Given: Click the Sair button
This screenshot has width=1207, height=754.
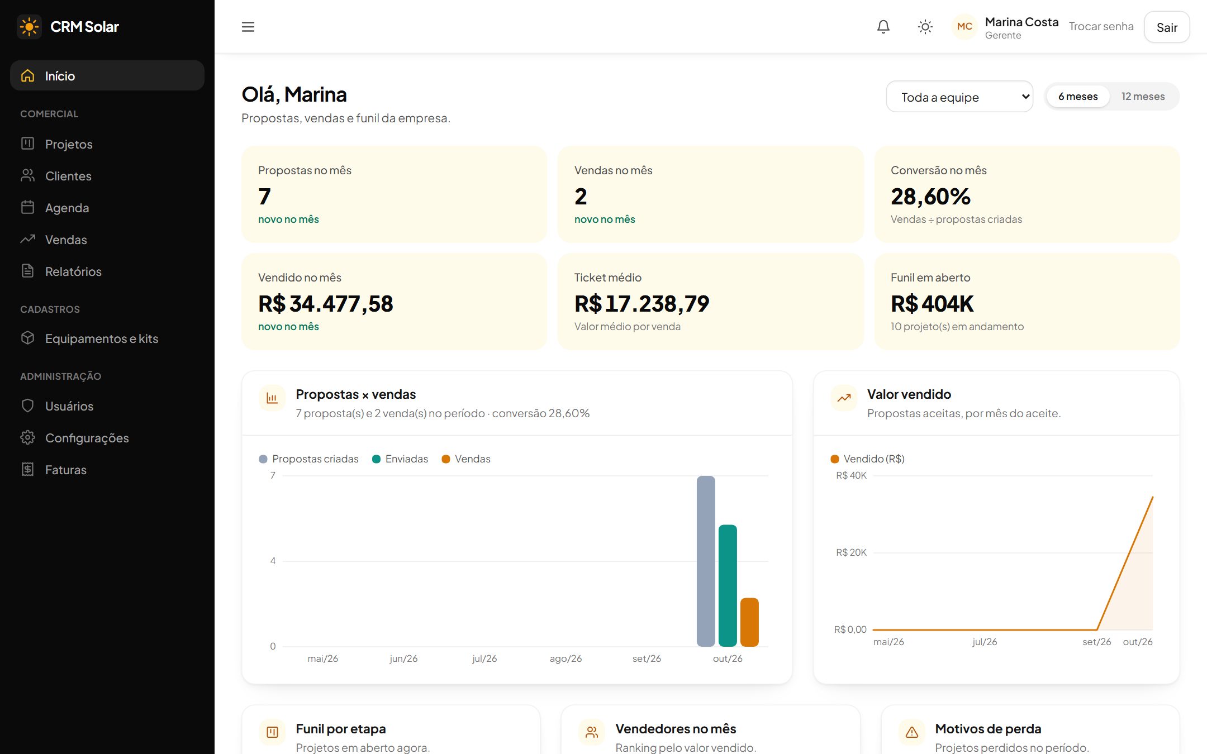Looking at the screenshot, I should [x=1167, y=27].
